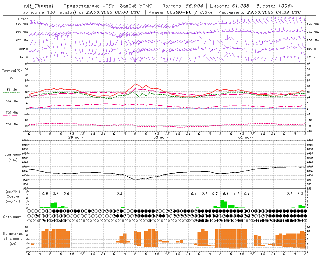Click the 2м temperature legend entry

point(11,78)
